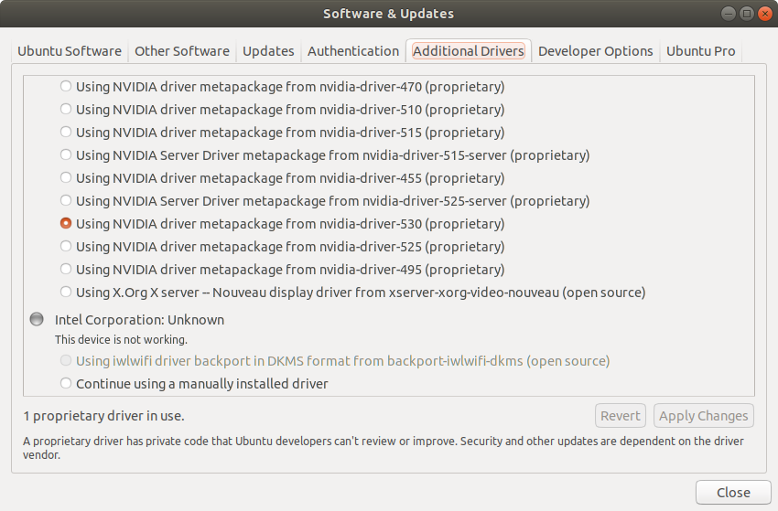The height and width of the screenshot is (511, 778).
Task: Close the window with the red titlebar button
Action: [765, 14]
